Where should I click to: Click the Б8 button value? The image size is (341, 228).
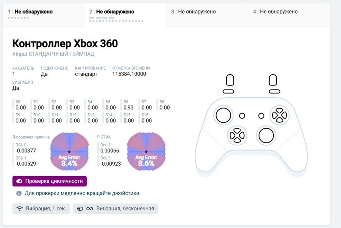165,108
